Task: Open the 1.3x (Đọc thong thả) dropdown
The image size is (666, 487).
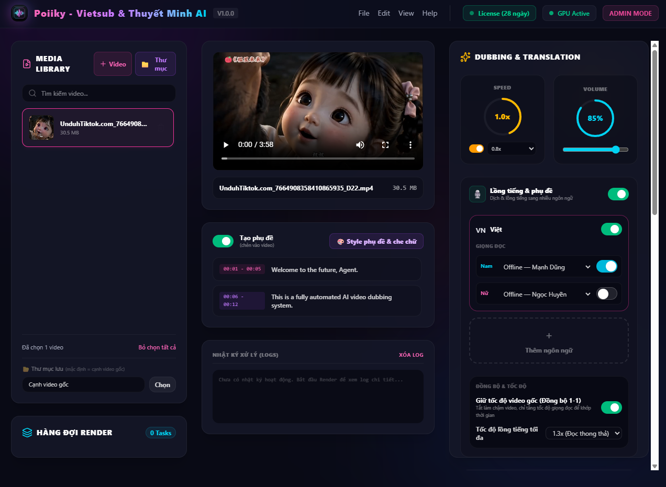Action: (x=584, y=433)
